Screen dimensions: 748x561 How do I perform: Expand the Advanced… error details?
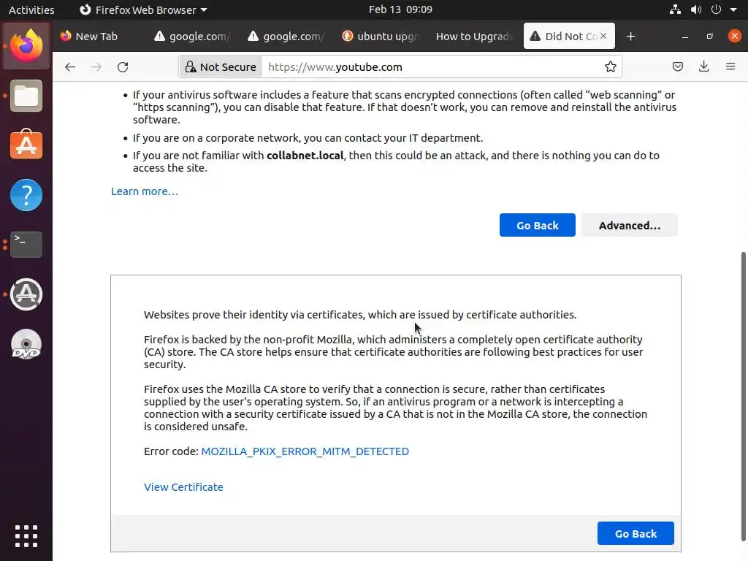tap(629, 226)
